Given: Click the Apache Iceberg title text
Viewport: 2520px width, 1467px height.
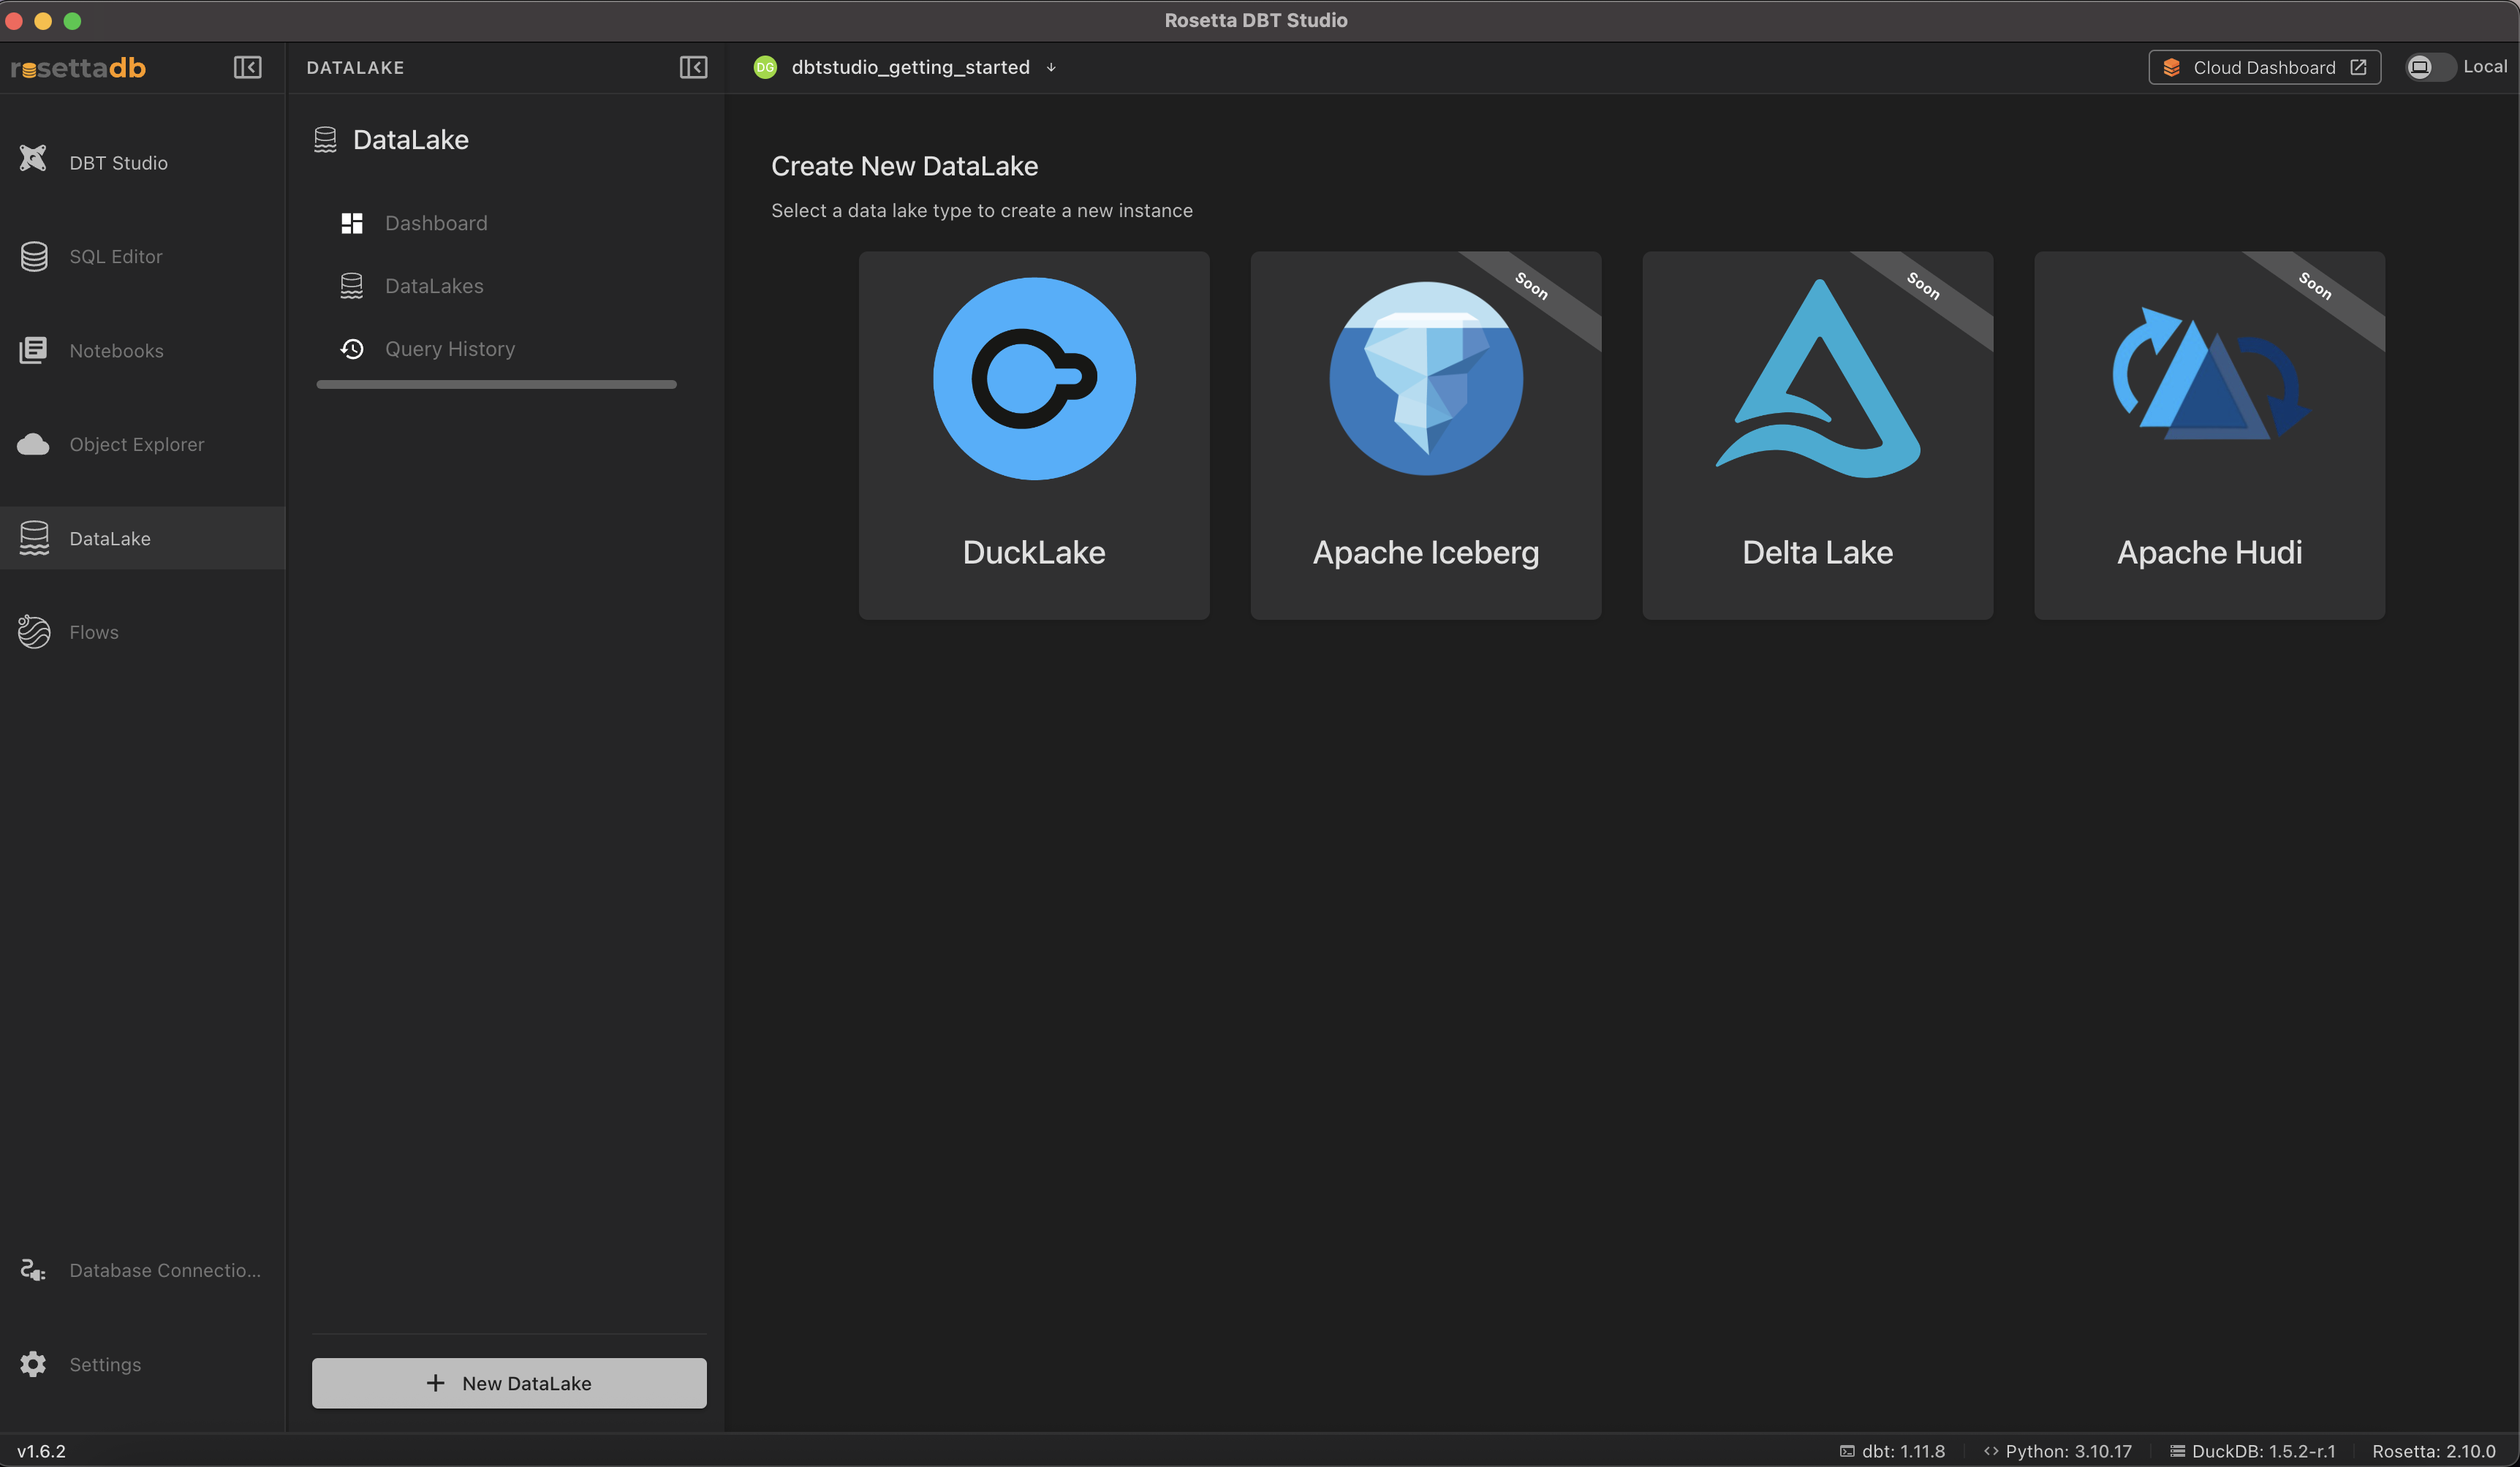Looking at the screenshot, I should tap(1426, 553).
